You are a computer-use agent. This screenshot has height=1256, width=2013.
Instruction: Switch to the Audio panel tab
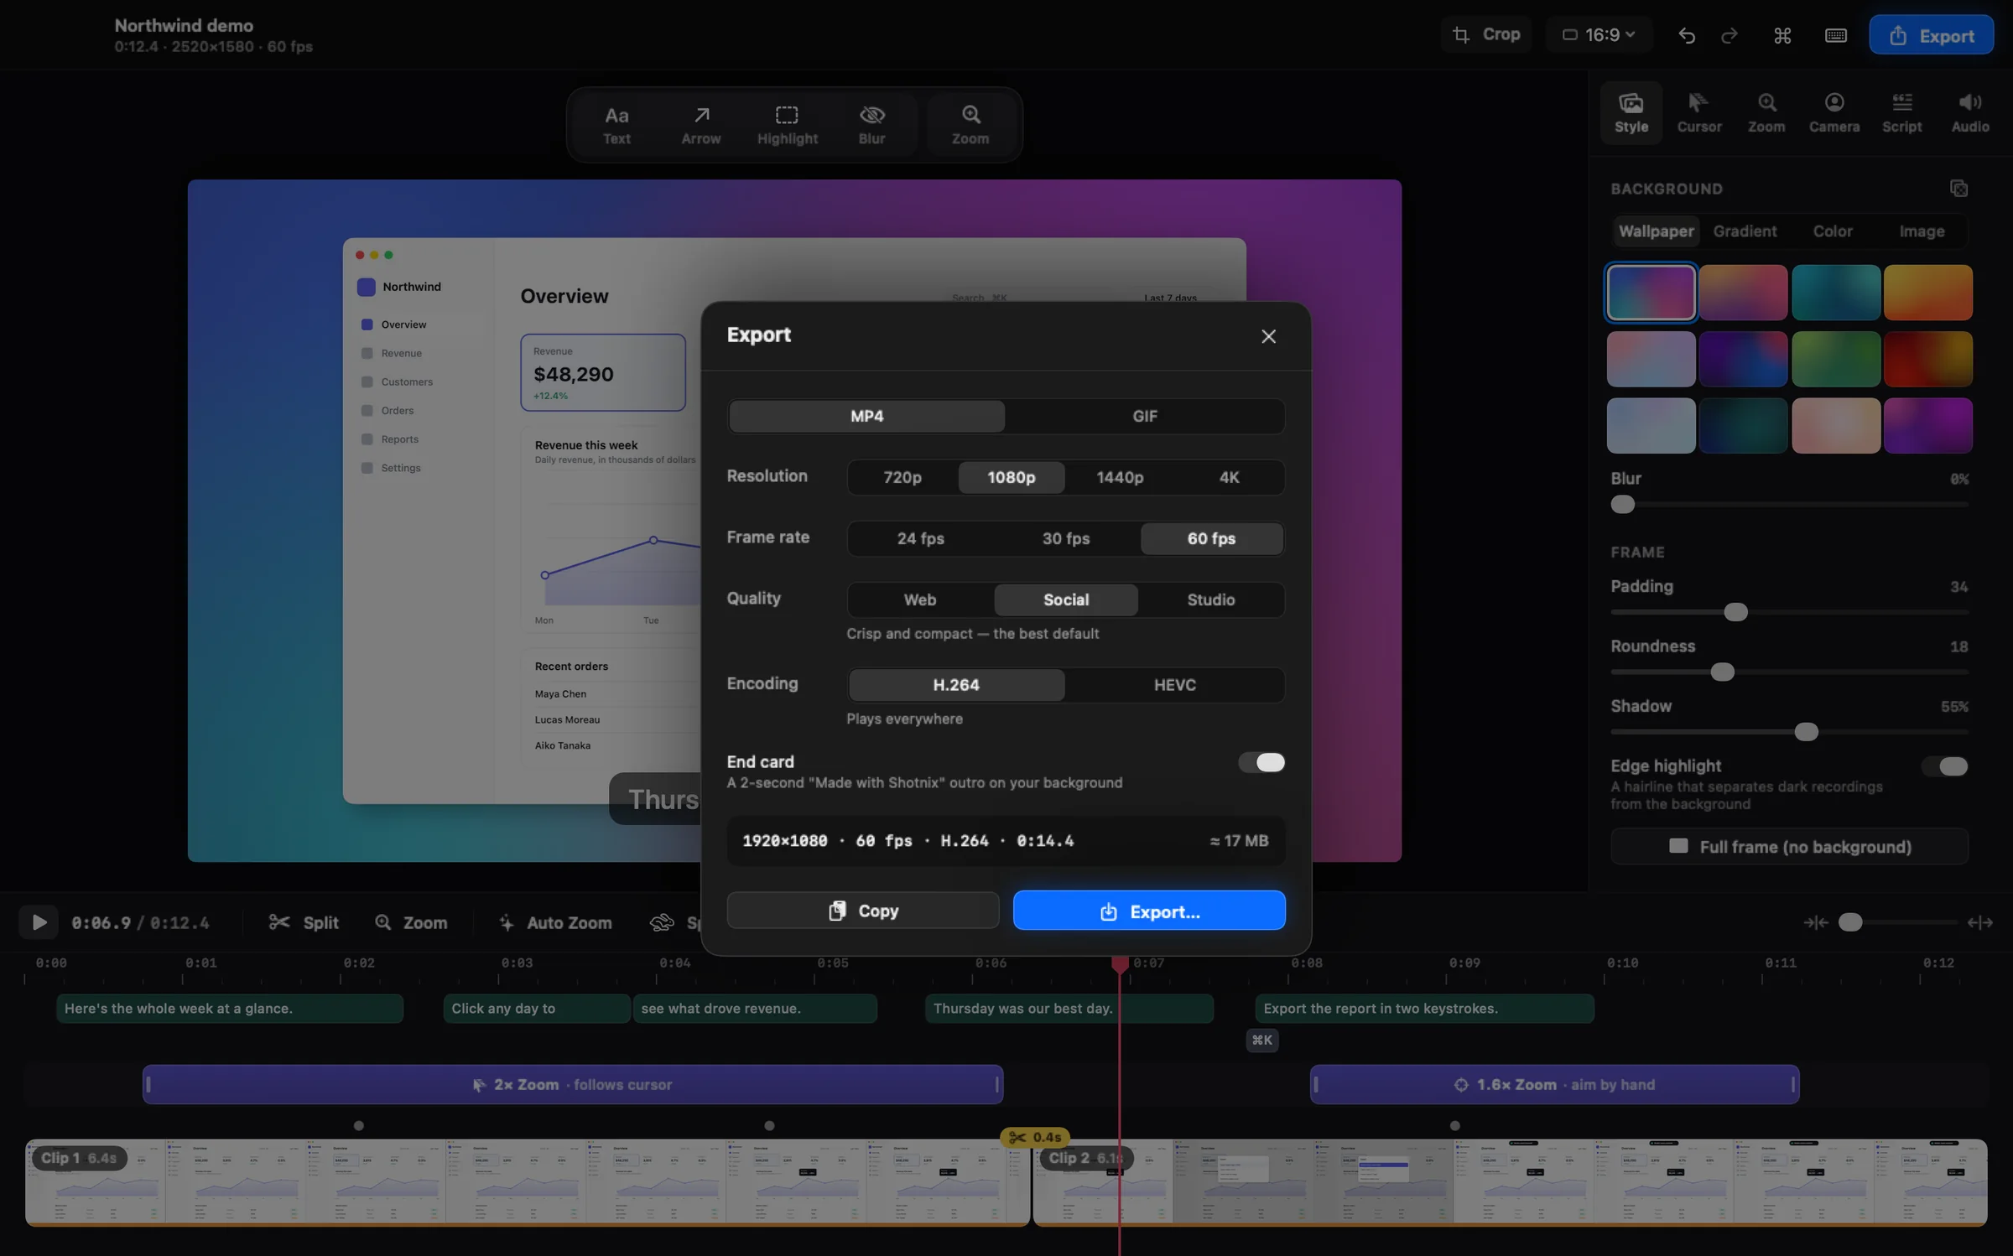click(x=1969, y=112)
